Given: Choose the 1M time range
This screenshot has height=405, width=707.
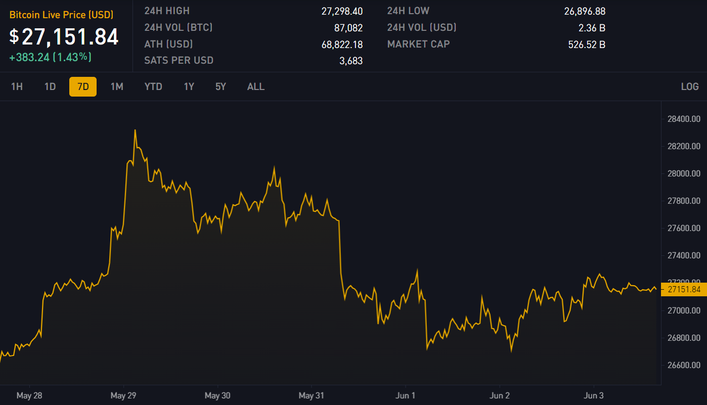Looking at the screenshot, I should 117,86.
